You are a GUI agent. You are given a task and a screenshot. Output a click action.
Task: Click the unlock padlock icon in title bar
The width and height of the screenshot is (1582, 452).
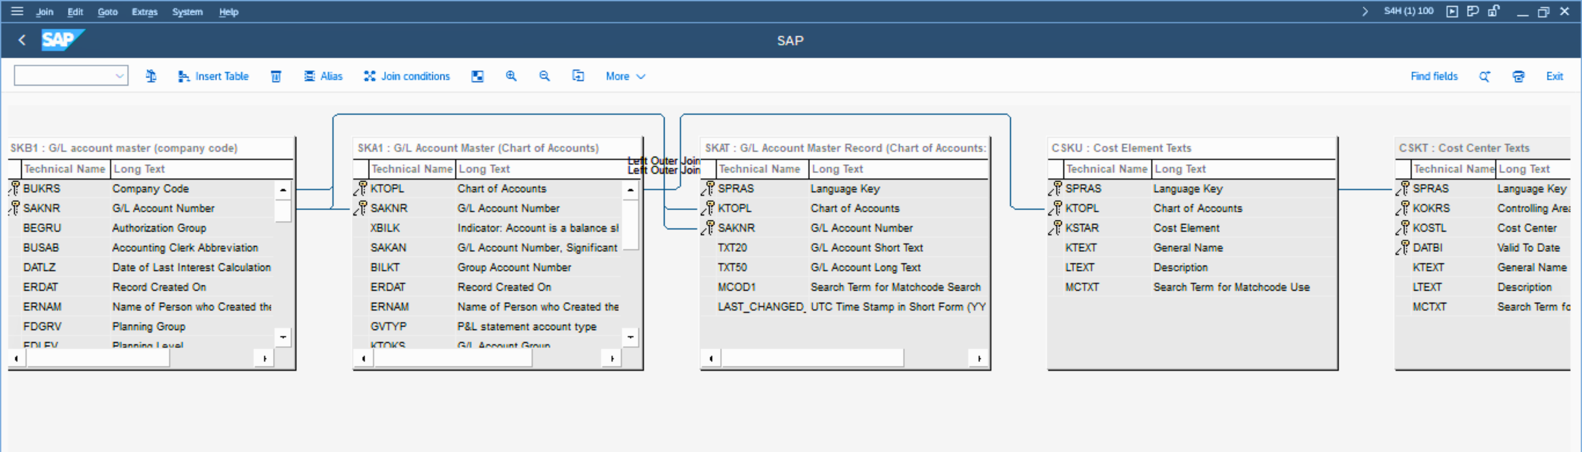tap(1493, 11)
